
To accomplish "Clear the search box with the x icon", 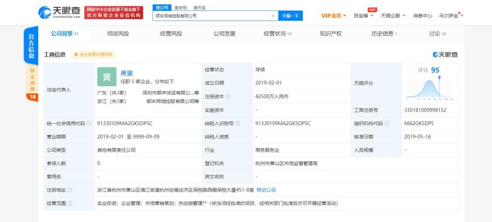I will (273, 16).
